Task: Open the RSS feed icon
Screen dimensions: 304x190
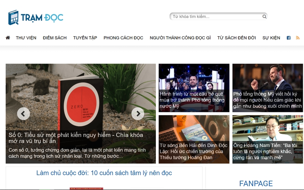Action: (298, 38)
